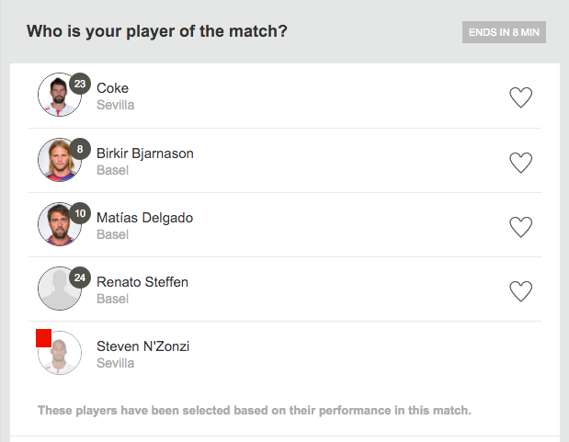Screen dimensions: 569x442
Task: Click the ENDS IN 8 MIN label
Action: [x=504, y=32]
